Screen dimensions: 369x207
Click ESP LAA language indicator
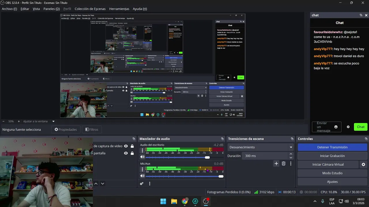(x=332, y=201)
